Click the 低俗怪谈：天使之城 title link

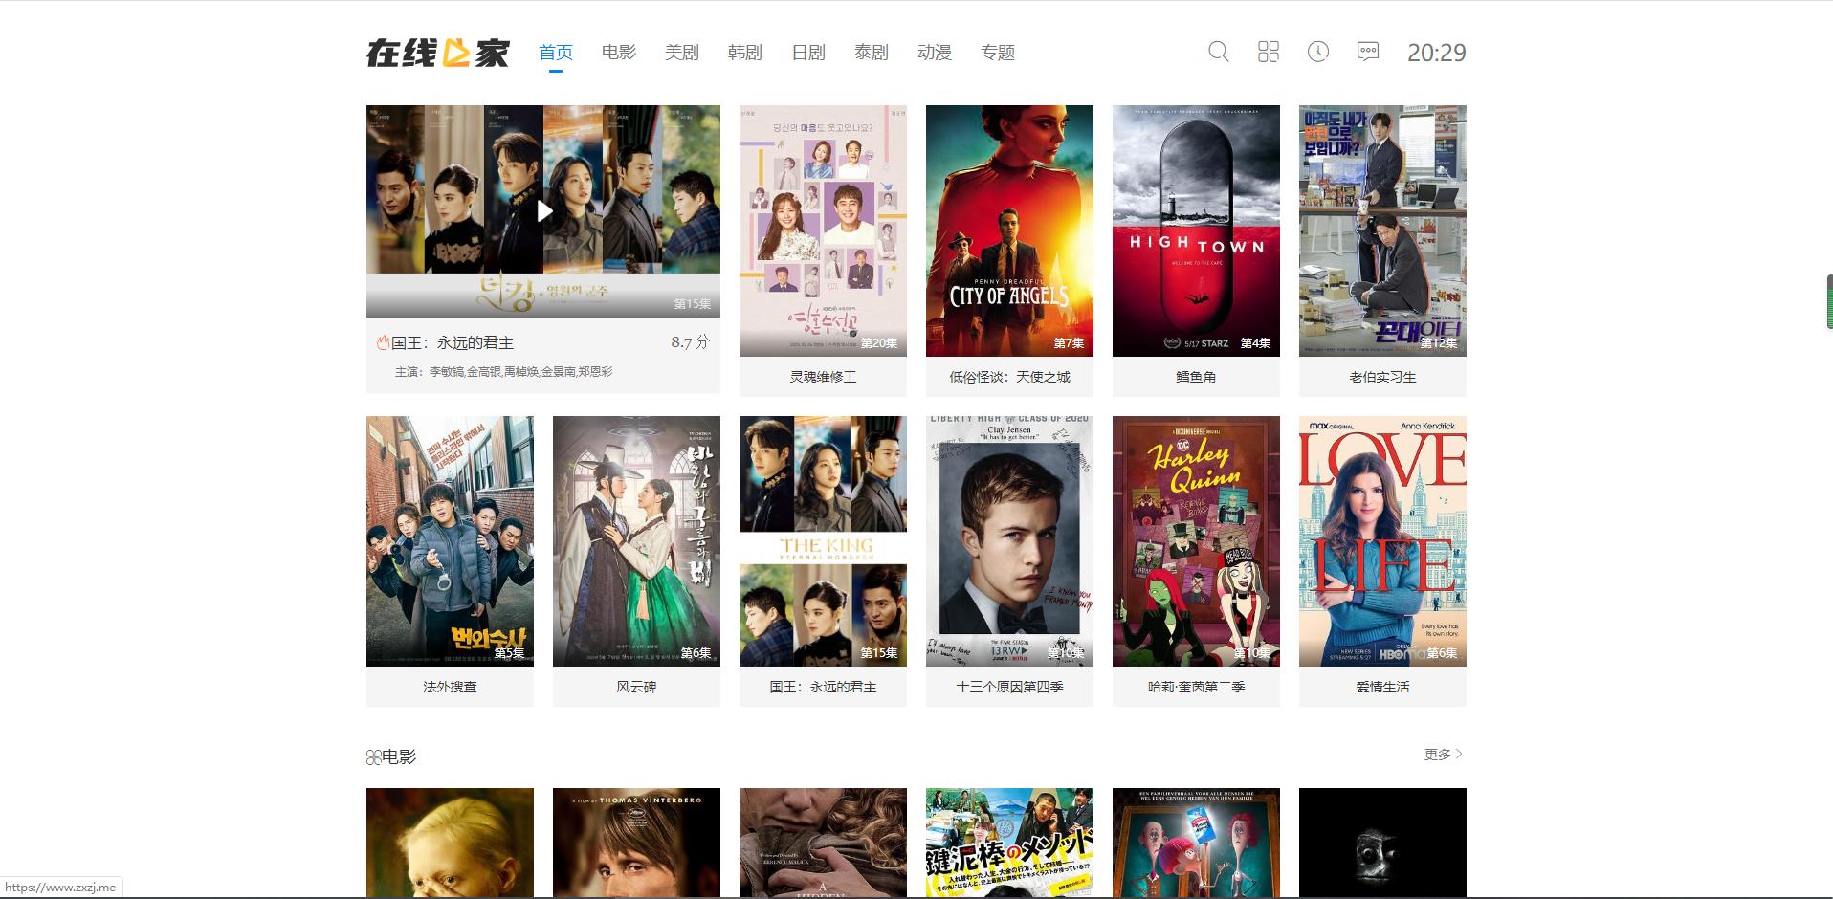coord(1009,377)
